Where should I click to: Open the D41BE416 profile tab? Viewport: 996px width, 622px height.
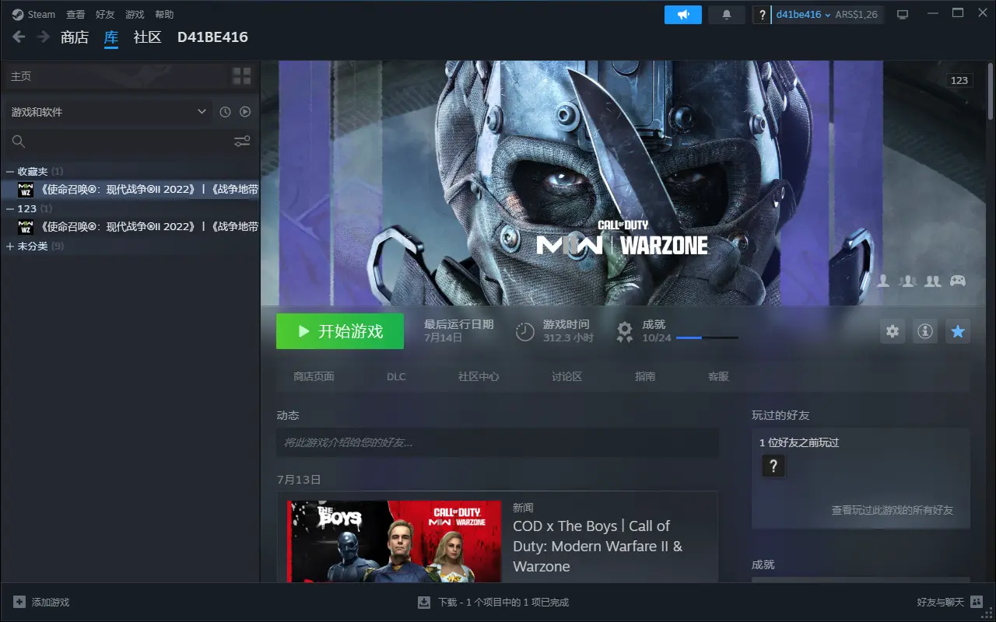212,37
